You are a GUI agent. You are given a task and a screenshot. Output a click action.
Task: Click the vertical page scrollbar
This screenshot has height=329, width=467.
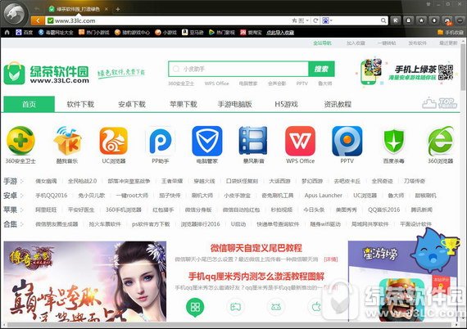pyautogui.click(x=463, y=182)
